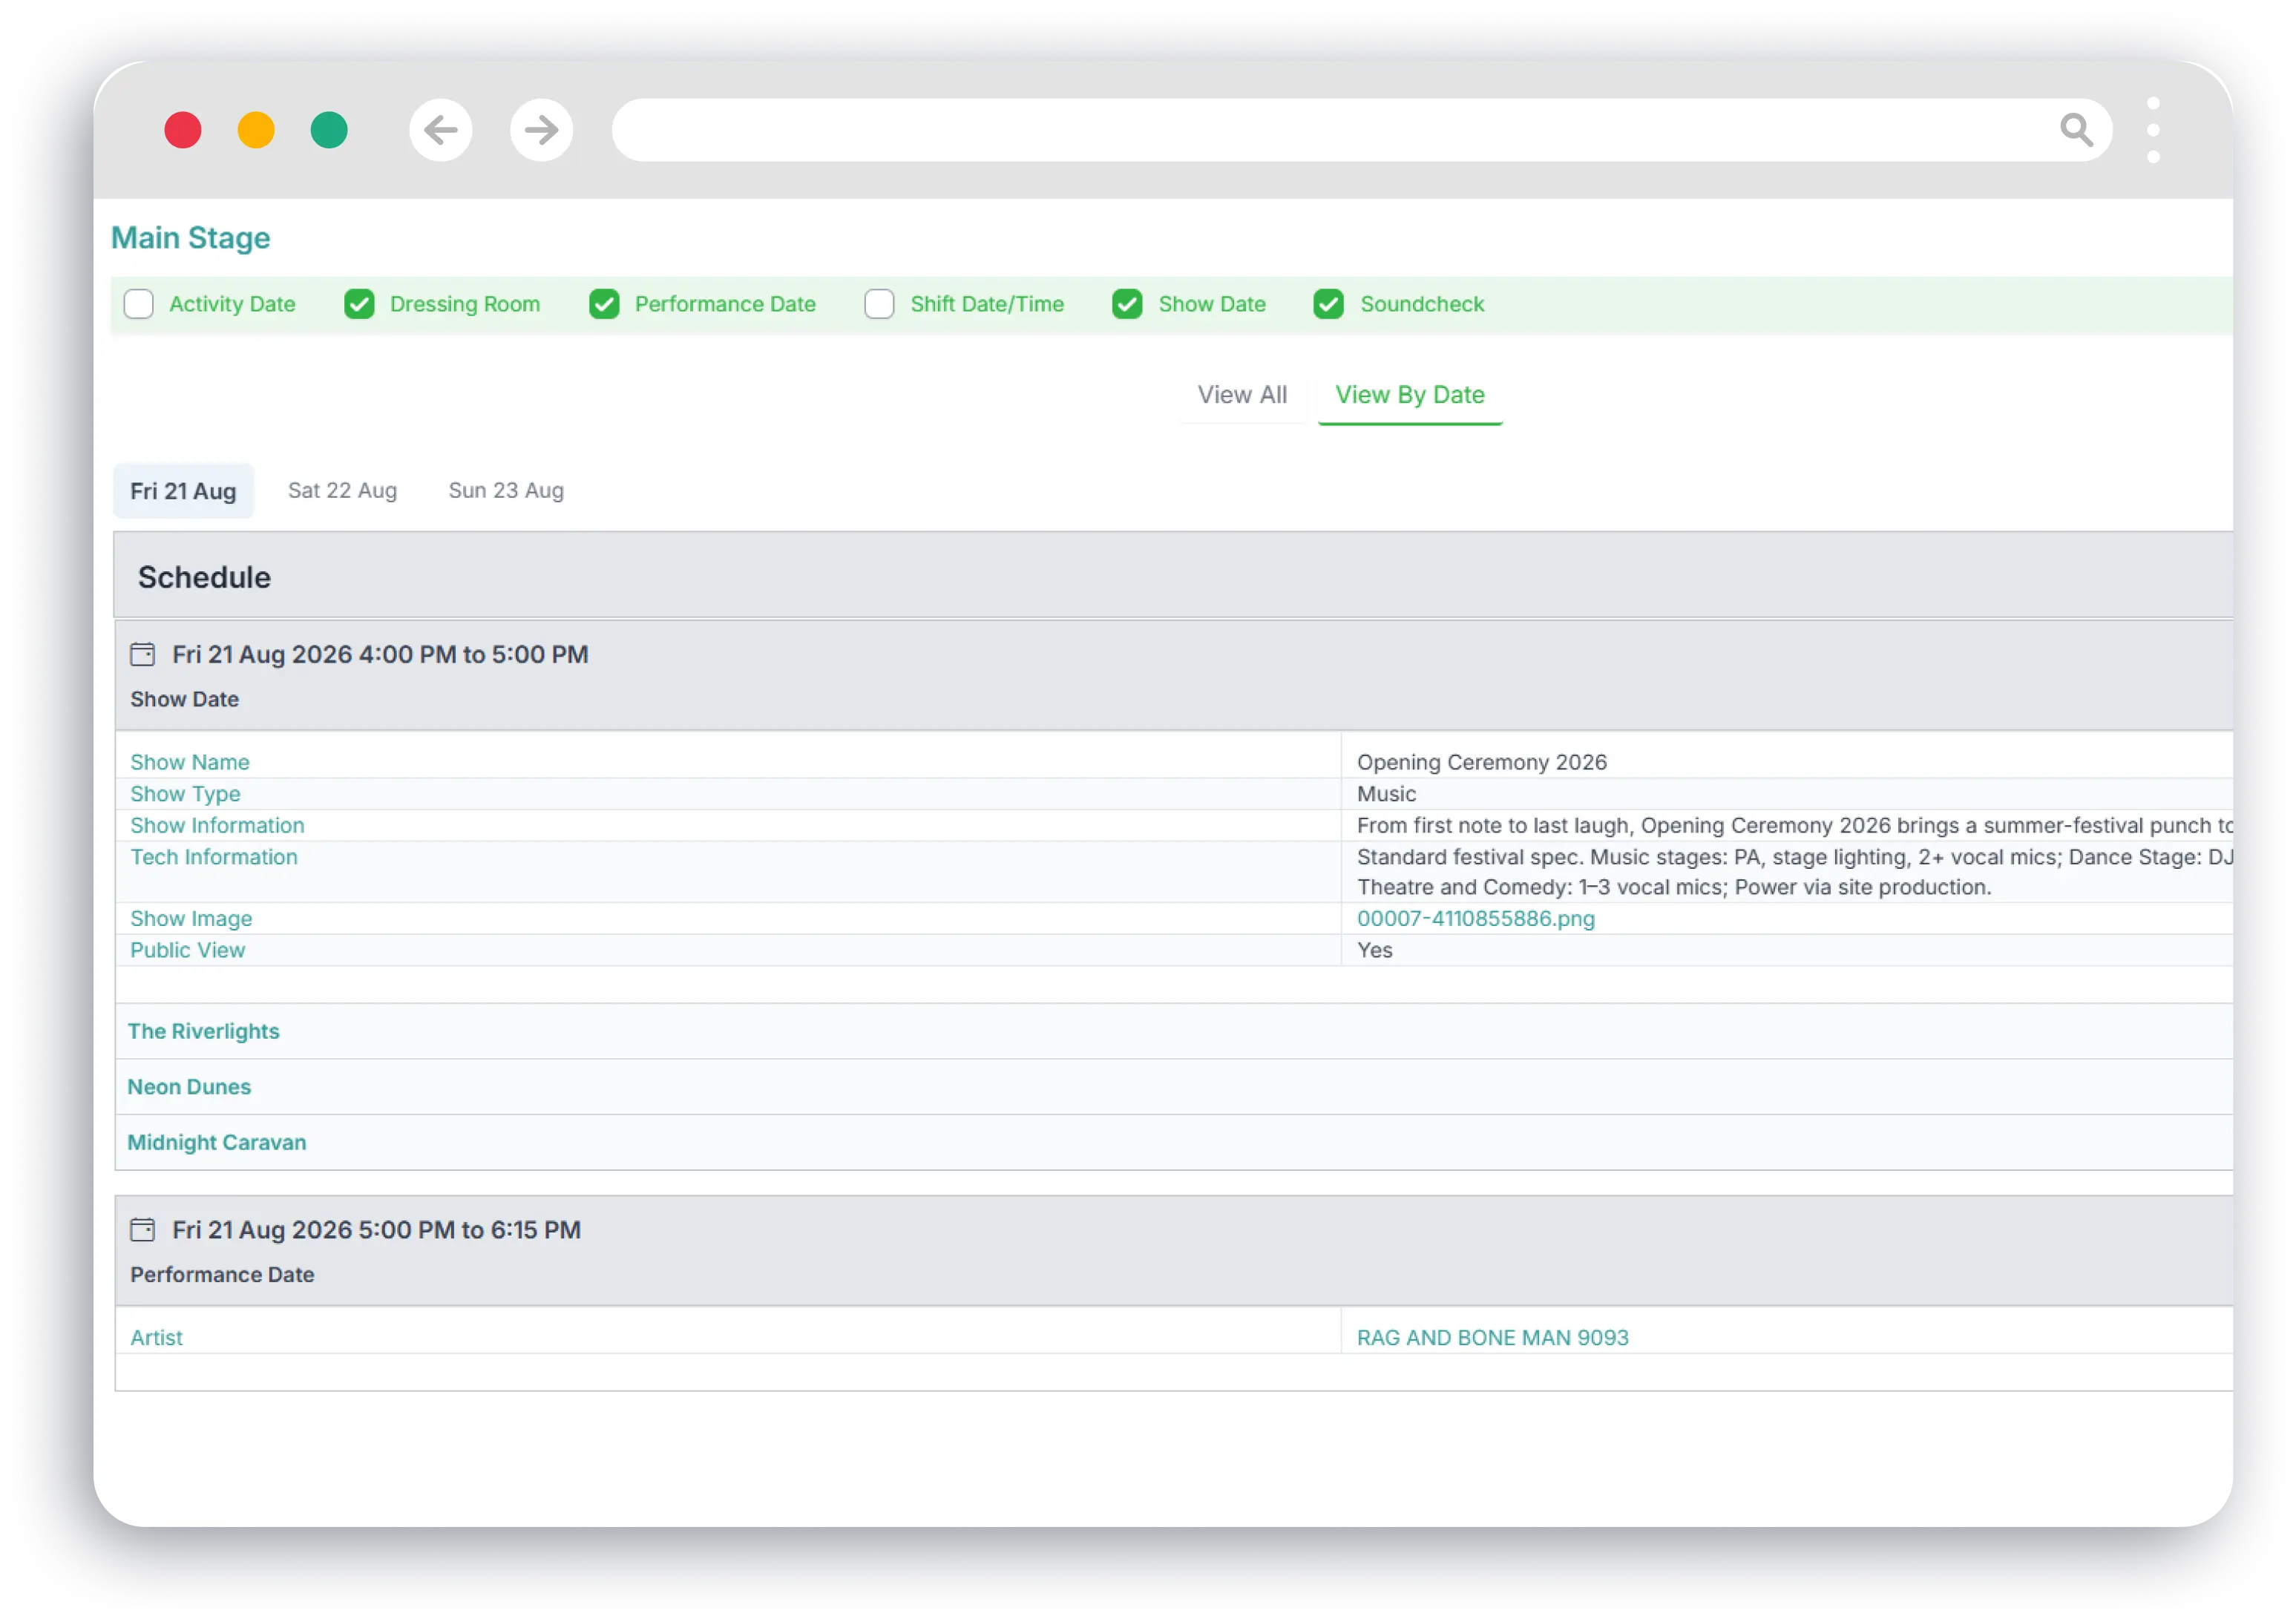Uncheck the Soundcheck filter

1328,304
